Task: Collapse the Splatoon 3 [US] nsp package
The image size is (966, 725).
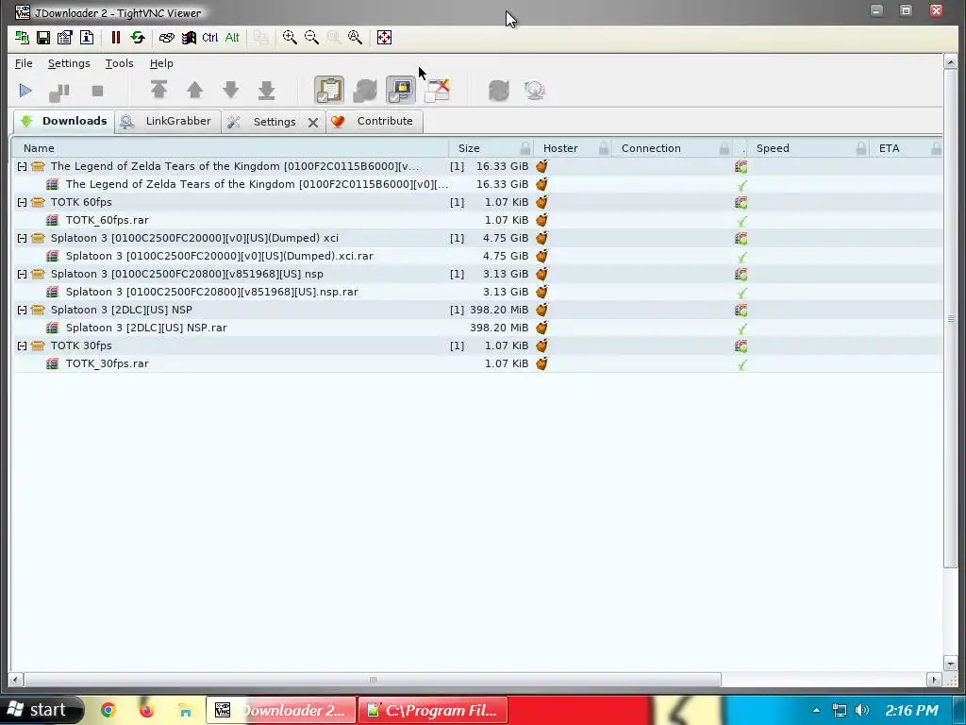Action: pos(23,275)
